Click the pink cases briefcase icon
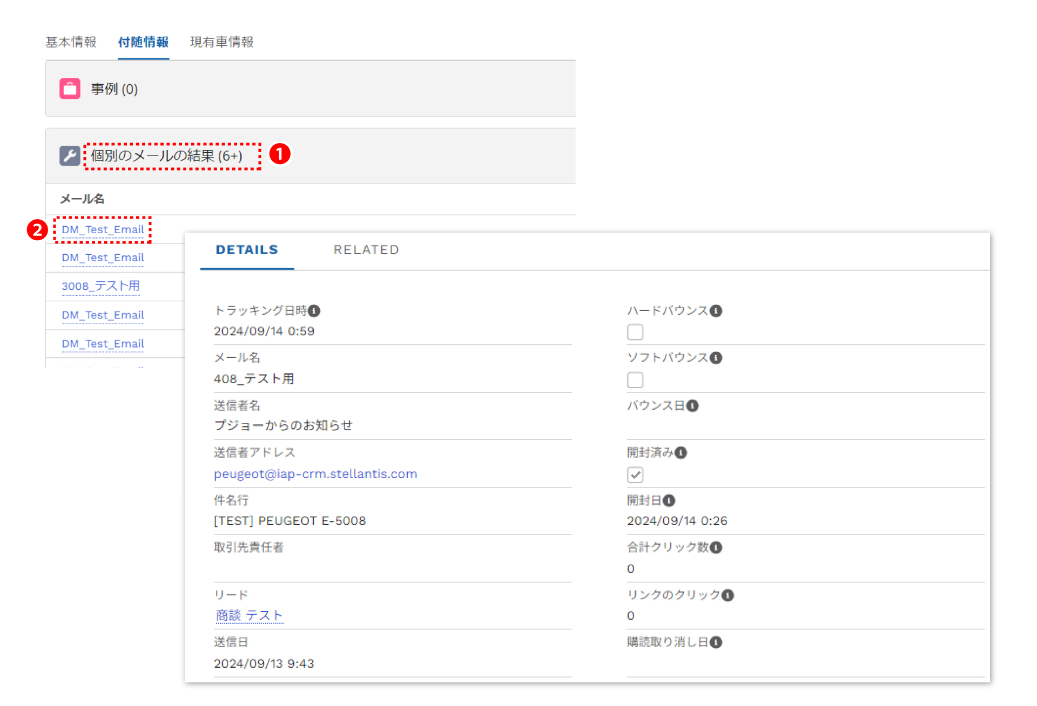 (70, 89)
